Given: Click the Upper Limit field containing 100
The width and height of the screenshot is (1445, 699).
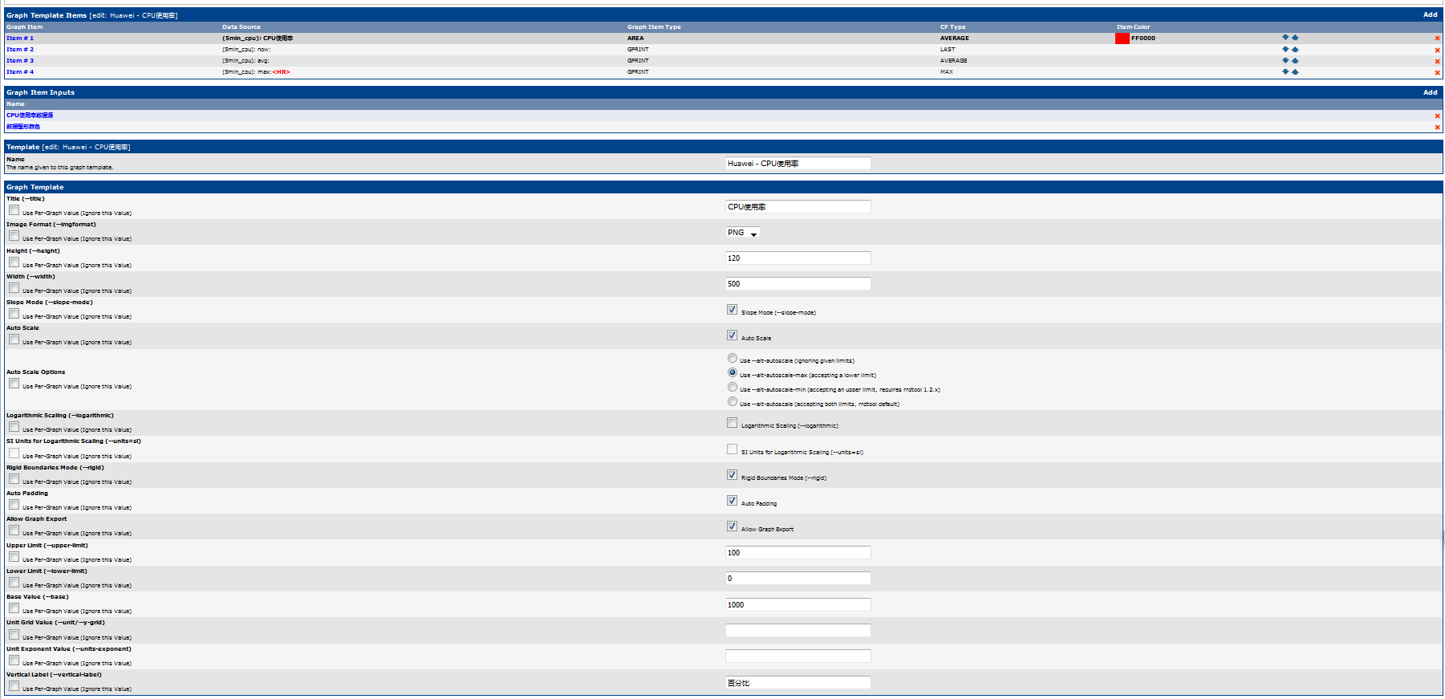Looking at the screenshot, I should point(798,553).
